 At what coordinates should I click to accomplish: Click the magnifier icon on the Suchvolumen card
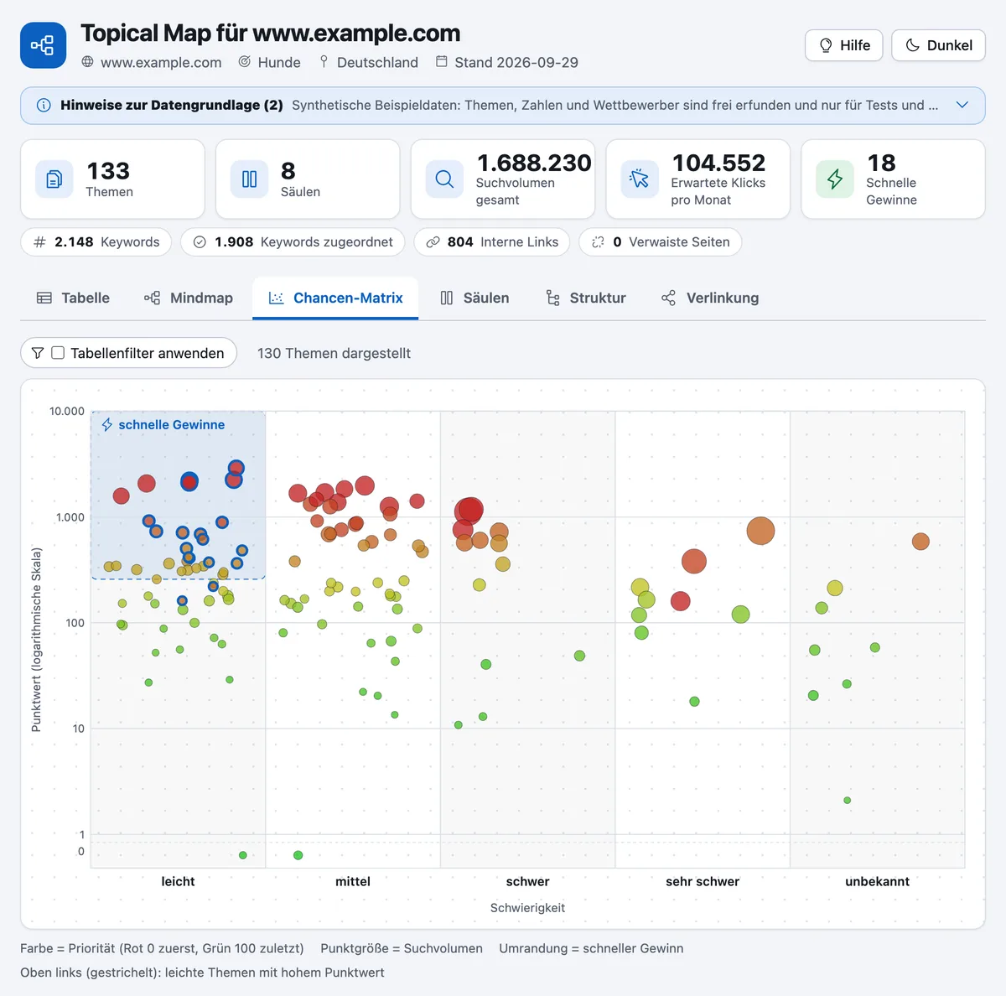(x=444, y=179)
